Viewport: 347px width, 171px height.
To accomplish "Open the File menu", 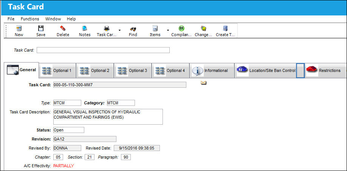I will pos(11,19).
